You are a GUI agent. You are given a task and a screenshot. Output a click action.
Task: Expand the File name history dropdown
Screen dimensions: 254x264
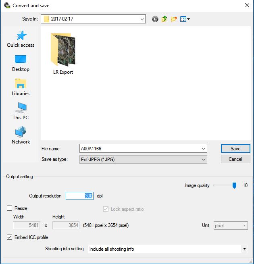[204, 149]
